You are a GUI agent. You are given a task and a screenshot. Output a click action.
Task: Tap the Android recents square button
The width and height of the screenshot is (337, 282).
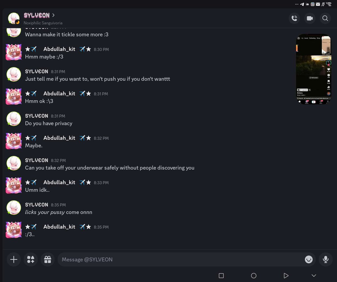(221, 276)
